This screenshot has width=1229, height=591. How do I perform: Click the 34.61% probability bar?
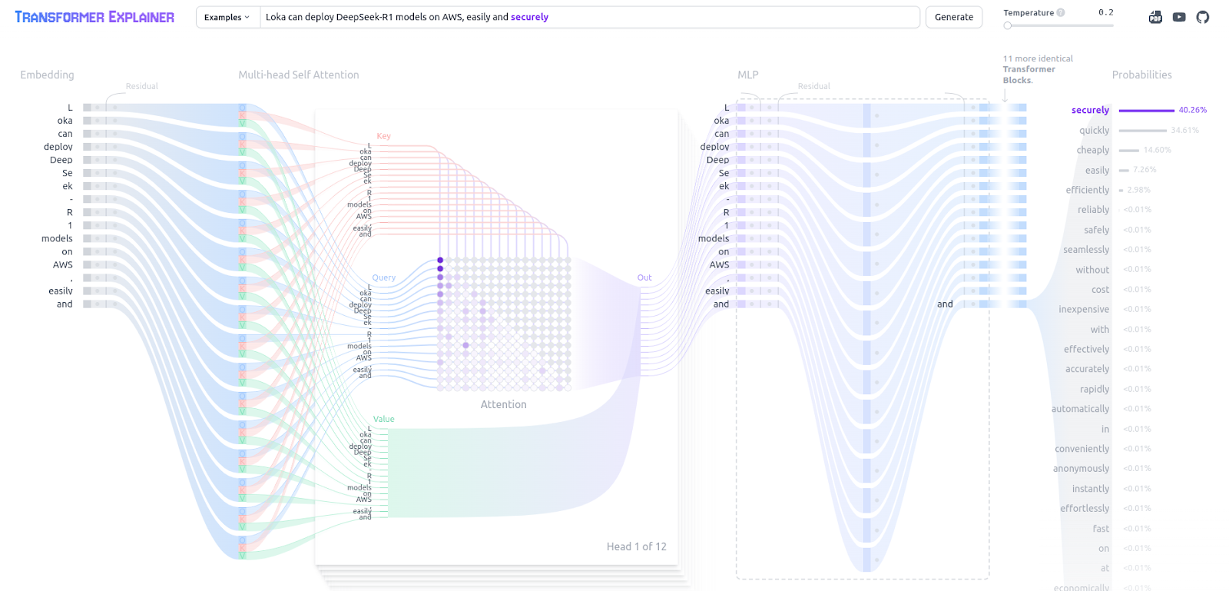point(1143,130)
